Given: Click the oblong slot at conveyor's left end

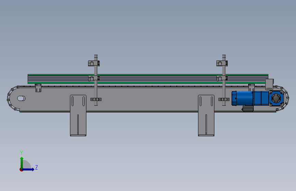Looking at the screenshot, I should 21,98.
